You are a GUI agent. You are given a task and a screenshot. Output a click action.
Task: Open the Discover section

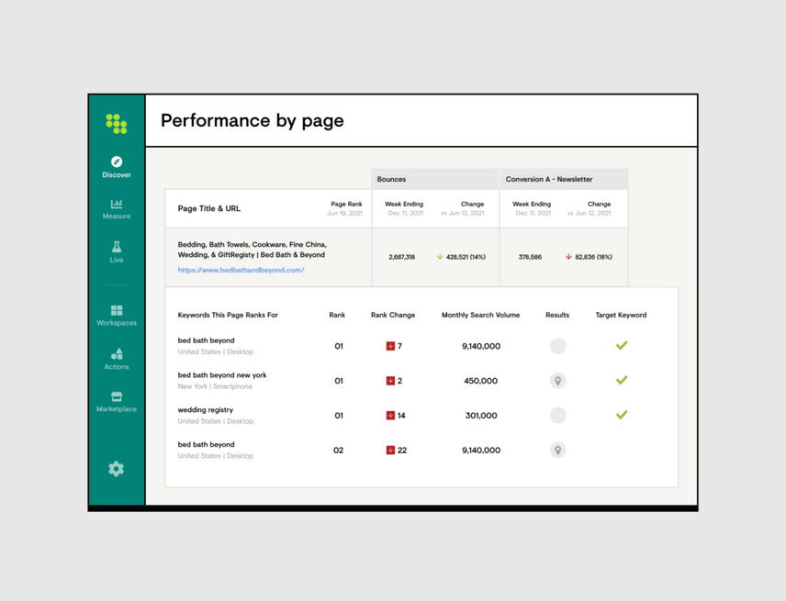tap(117, 167)
